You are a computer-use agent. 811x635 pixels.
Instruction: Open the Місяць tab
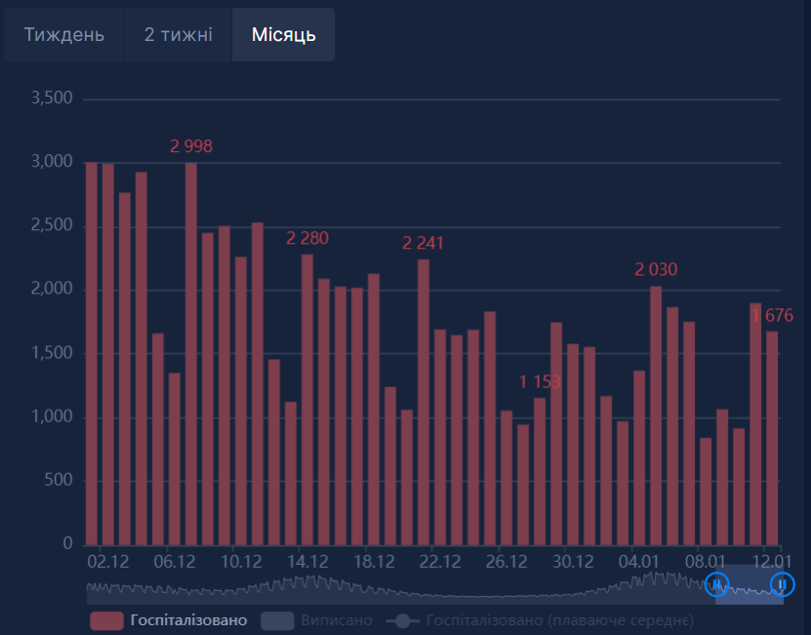(283, 35)
